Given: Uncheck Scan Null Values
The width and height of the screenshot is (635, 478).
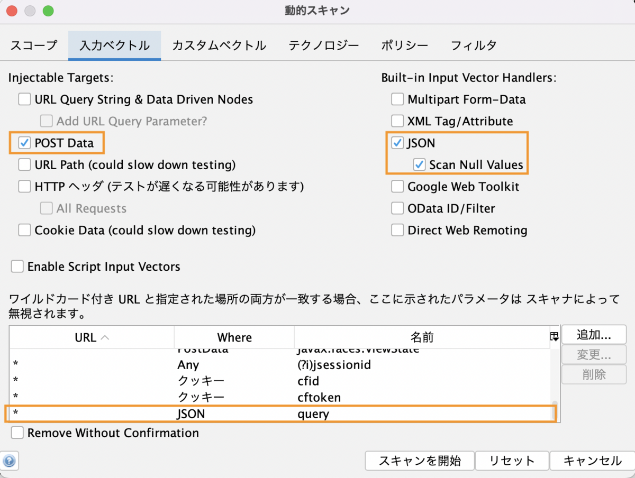Looking at the screenshot, I should click(420, 164).
